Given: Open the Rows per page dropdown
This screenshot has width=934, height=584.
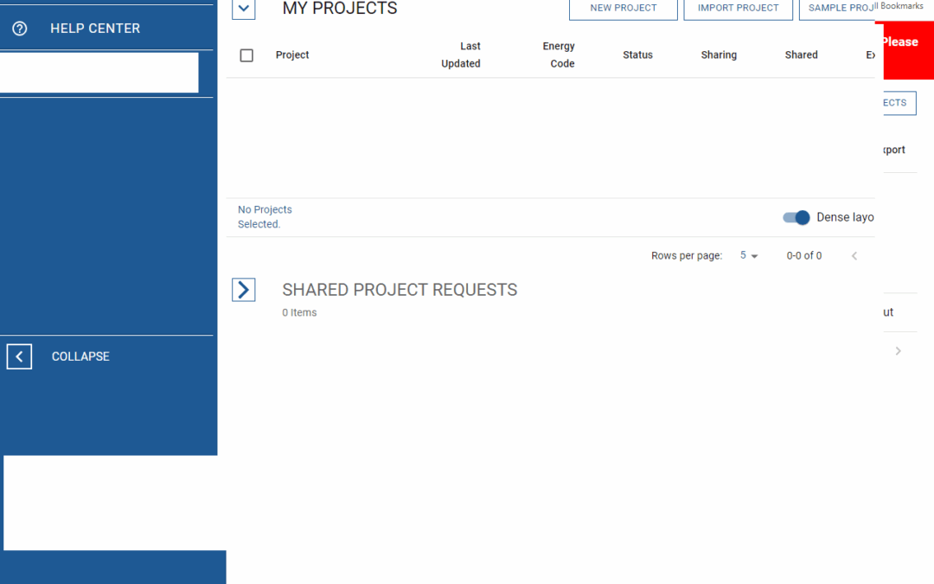Looking at the screenshot, I should coord(749,256).
